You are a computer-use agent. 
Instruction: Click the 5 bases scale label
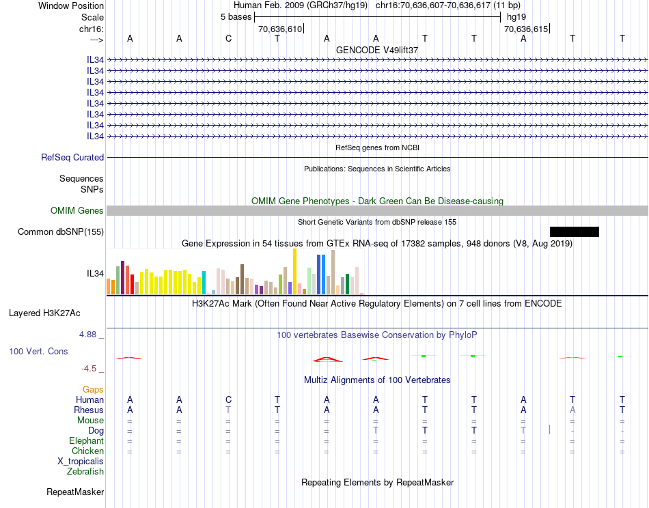point(236,17)
